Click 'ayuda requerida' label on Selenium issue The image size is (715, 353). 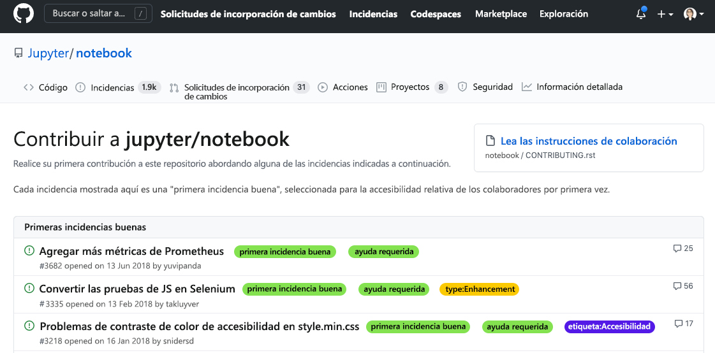(x=394, y=289)
